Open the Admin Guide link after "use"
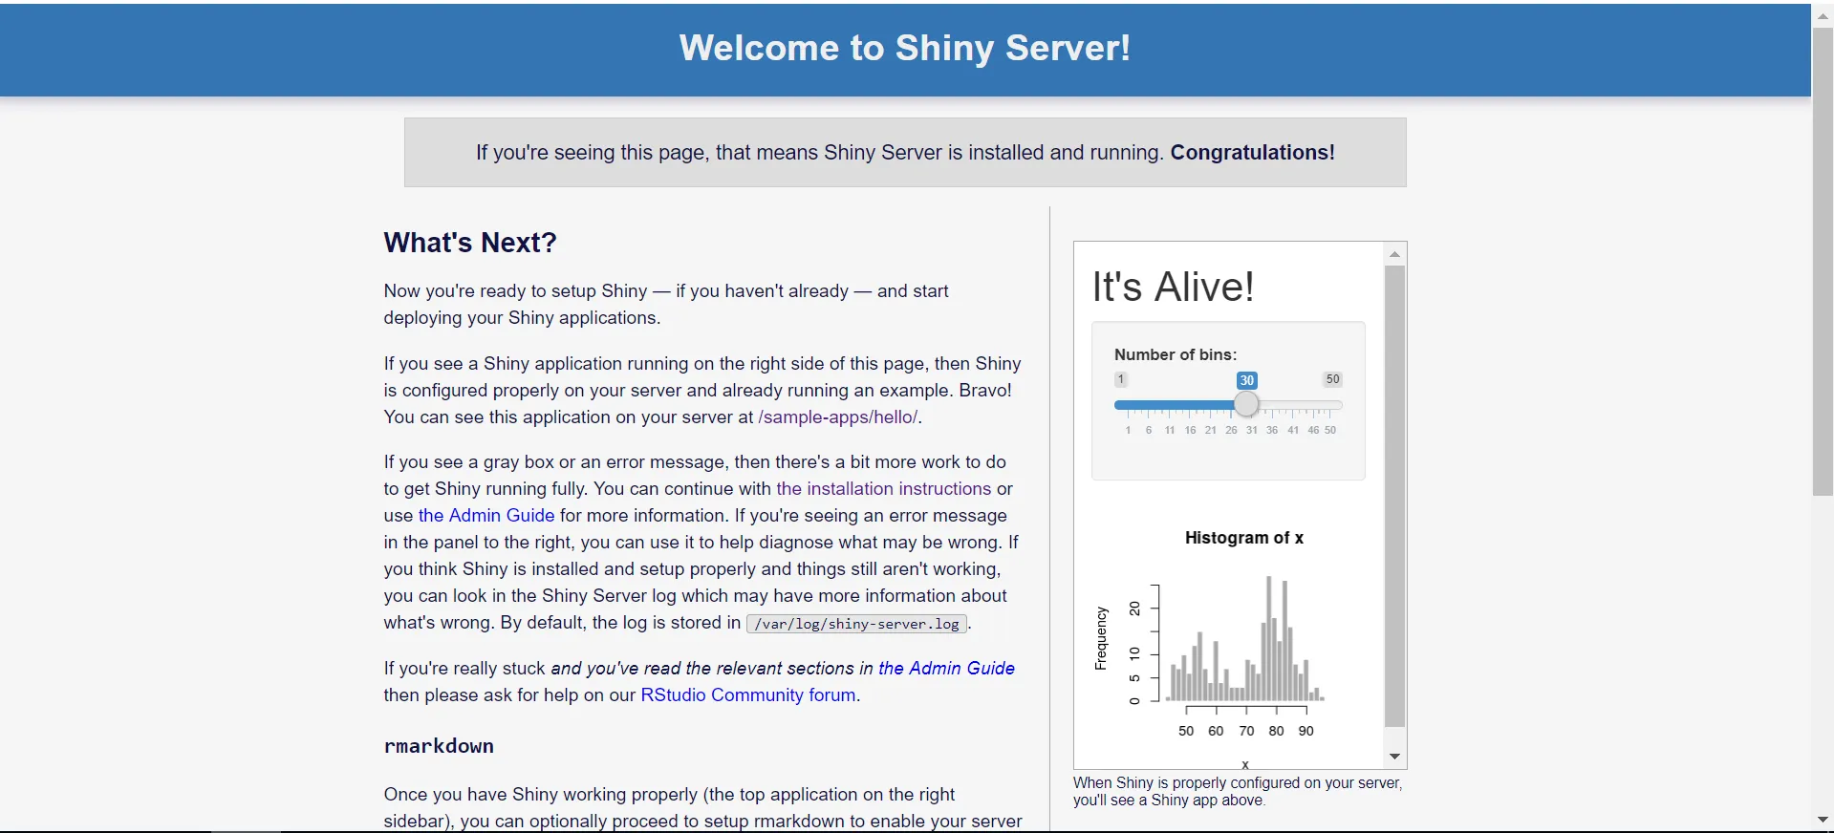 (x=486, y=515)
